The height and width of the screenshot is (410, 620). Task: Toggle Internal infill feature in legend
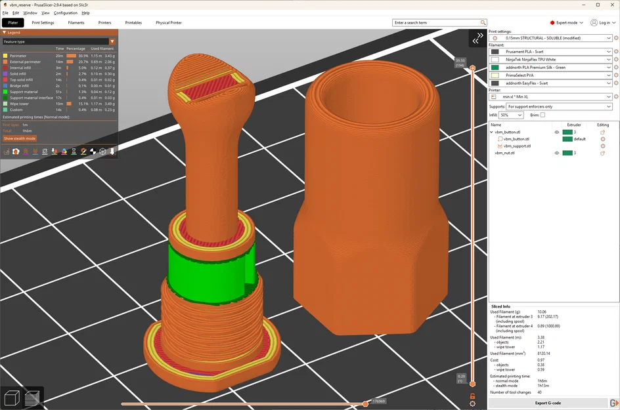click(58, 68)
